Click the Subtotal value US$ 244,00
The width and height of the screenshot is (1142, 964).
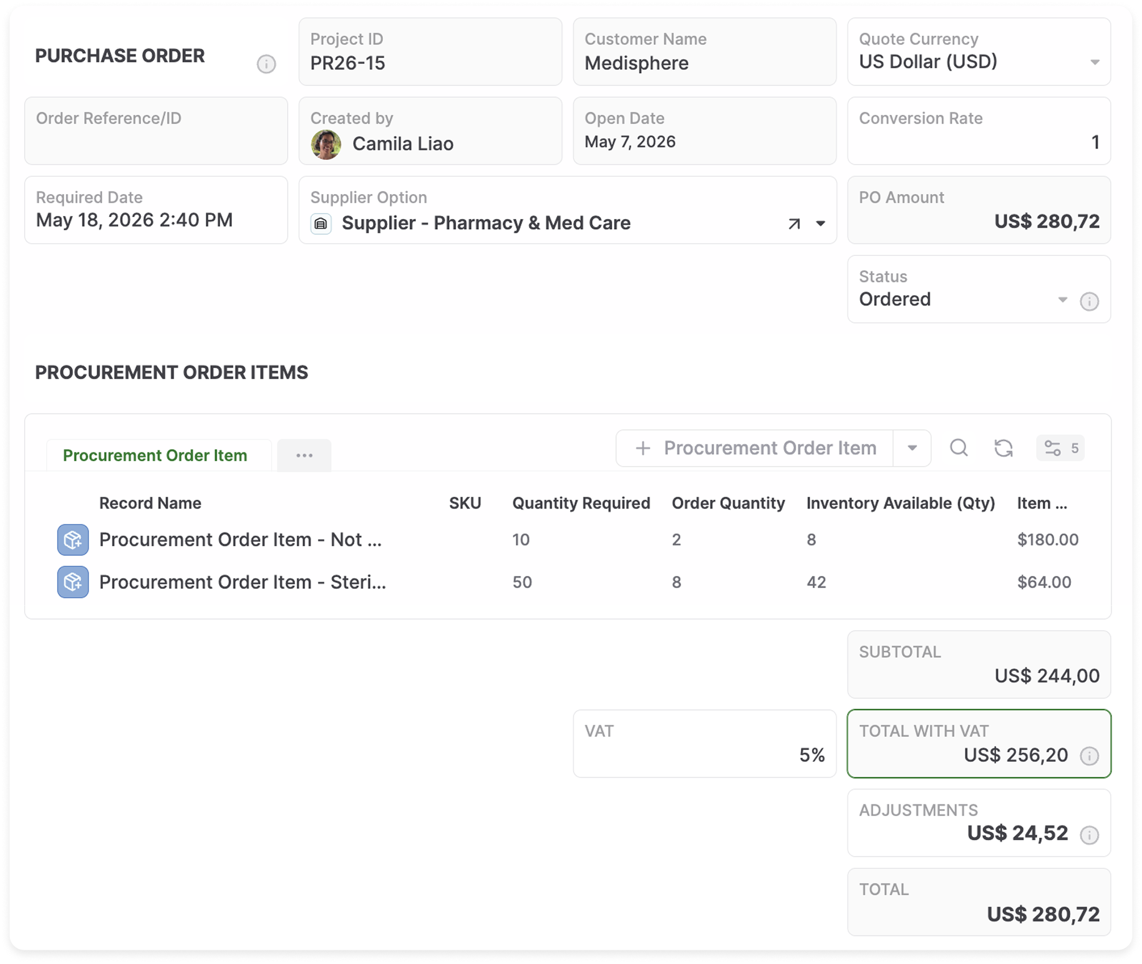click(1047, 676)
